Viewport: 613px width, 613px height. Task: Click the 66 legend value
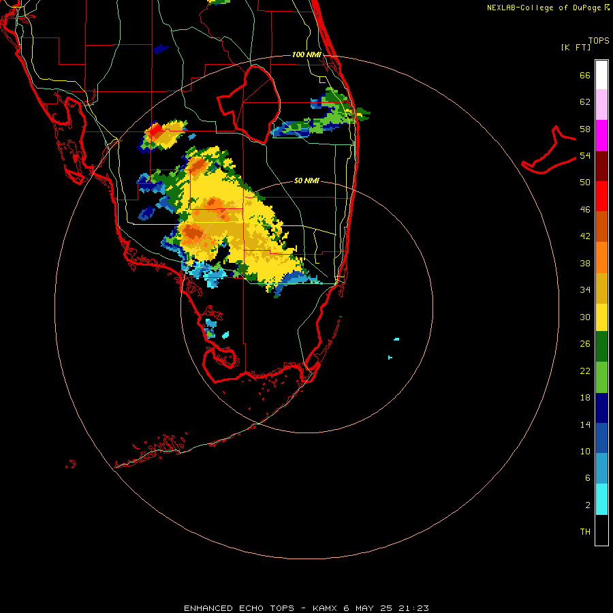(585, 75)
